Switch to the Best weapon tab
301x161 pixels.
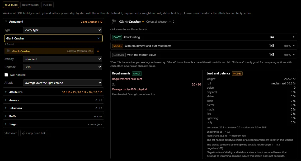(30, 5)
